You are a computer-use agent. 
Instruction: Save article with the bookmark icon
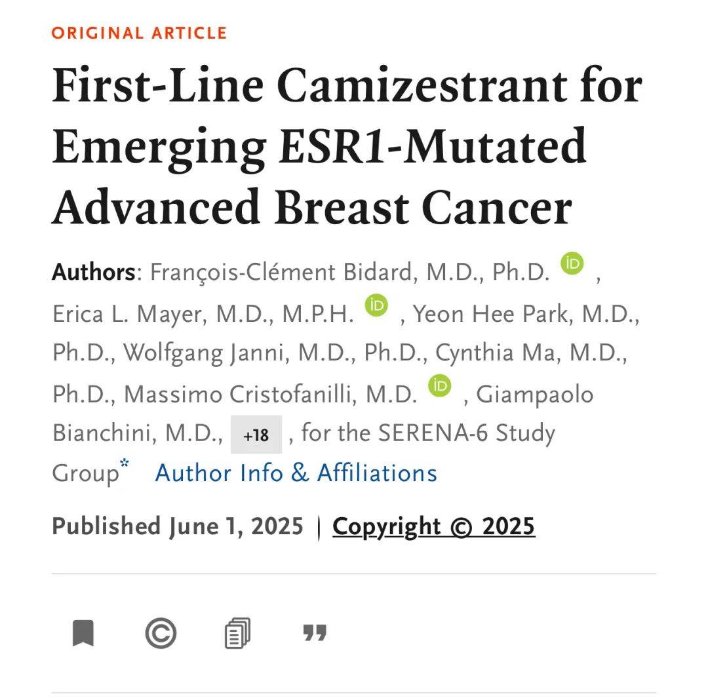(83, 633)
